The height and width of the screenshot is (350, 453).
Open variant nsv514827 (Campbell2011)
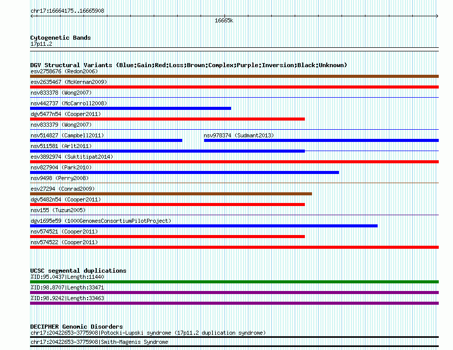[67, 135]
